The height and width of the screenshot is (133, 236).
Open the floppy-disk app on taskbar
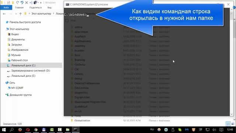44,130
